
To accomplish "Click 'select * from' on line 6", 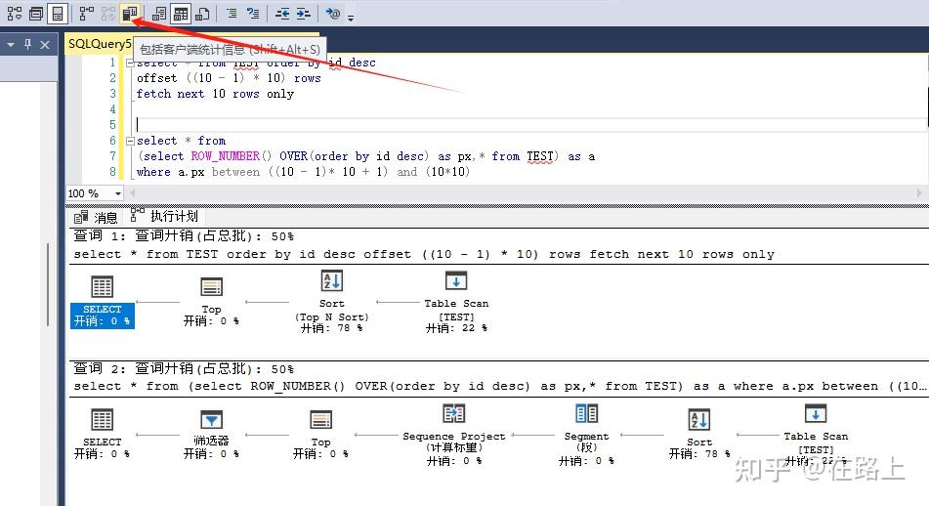I will [x=182, y=141].
